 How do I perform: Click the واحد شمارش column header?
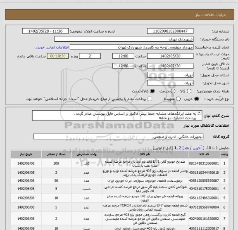pyautogui.click(x=86, y=154)
